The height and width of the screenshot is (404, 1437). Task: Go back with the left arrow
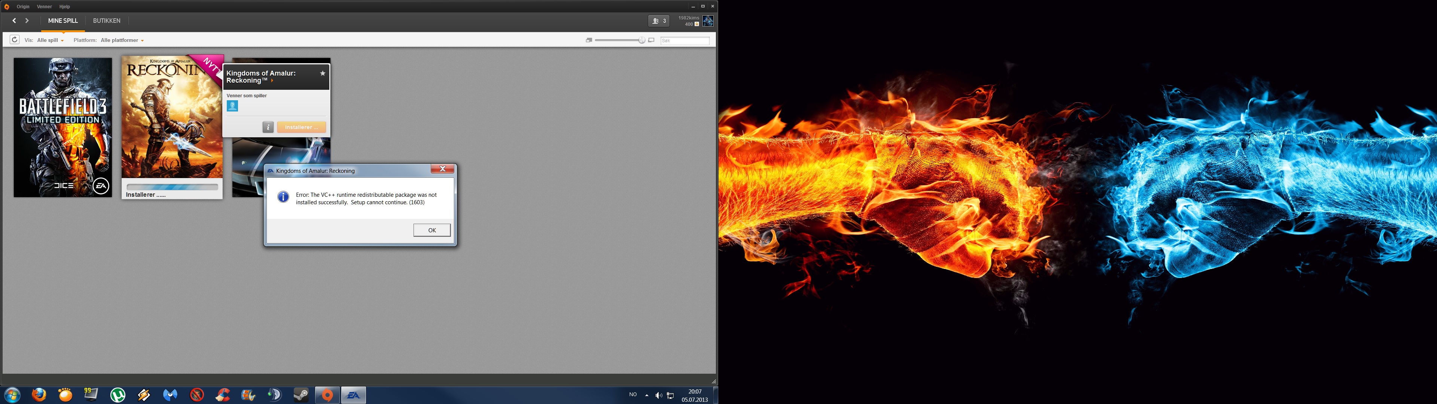click(14, 21)
